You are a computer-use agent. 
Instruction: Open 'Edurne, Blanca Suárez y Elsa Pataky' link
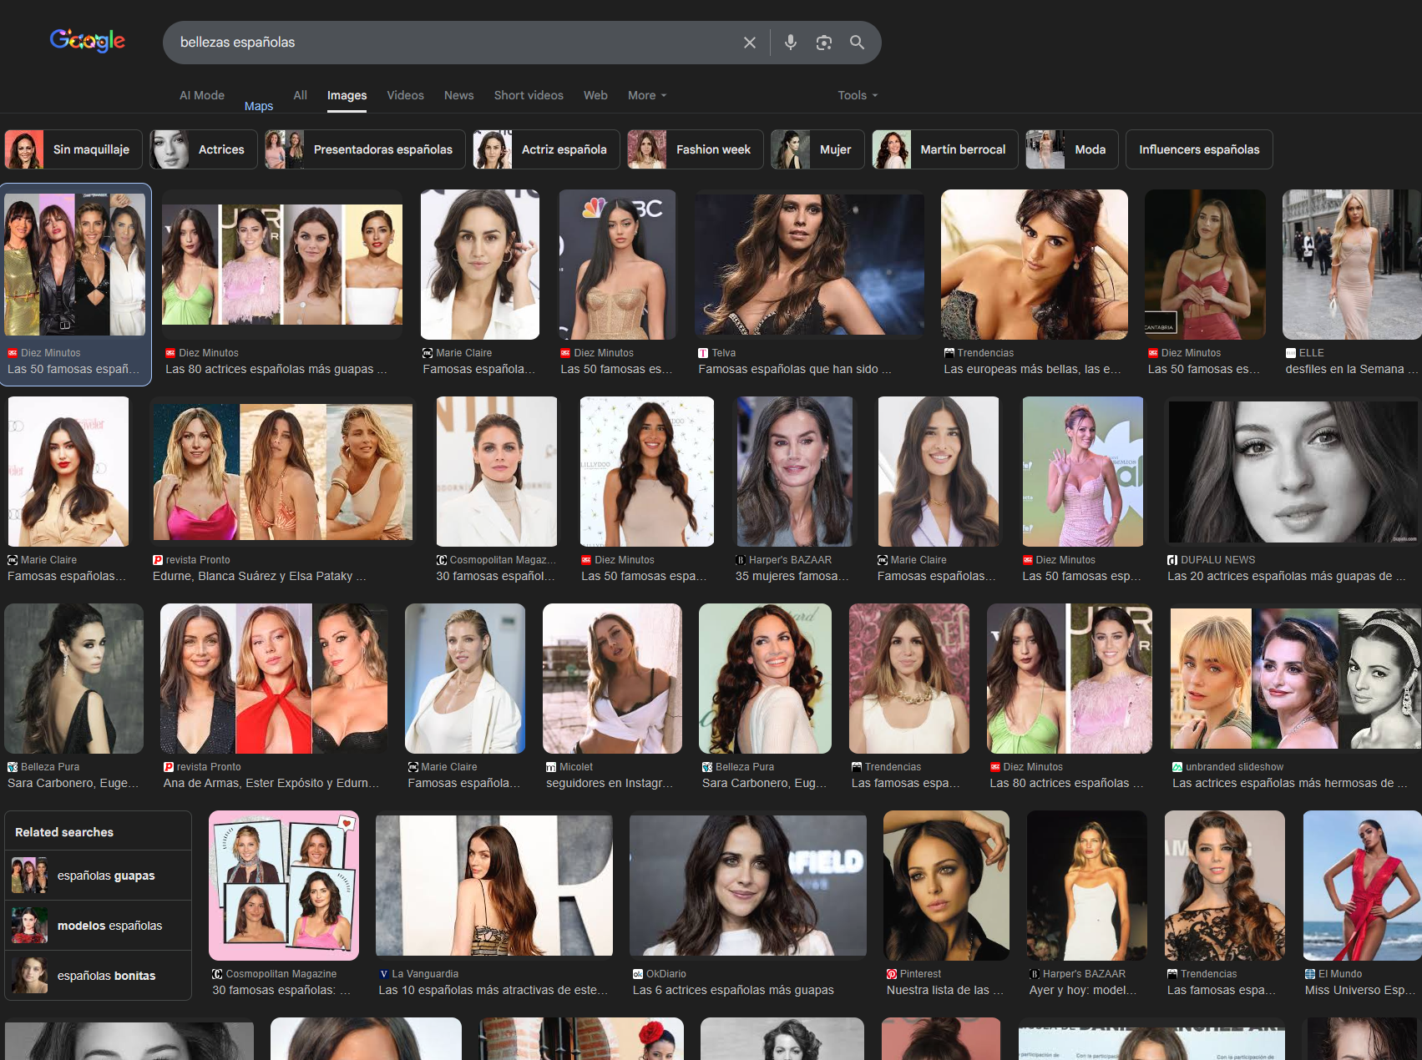pos(259,576)
